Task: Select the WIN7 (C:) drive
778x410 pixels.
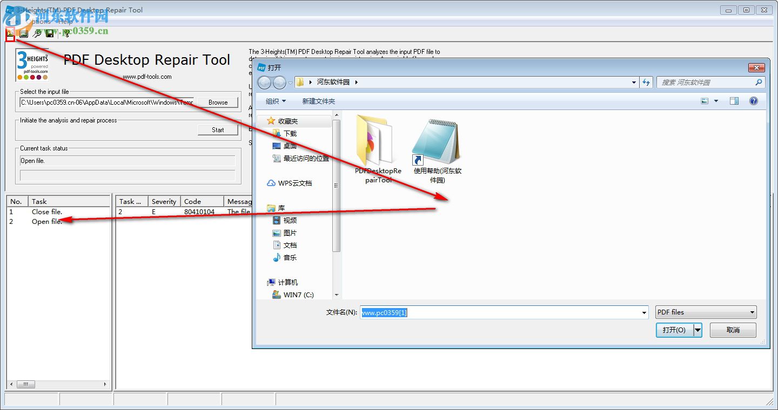Action: [x=293, y=295]
